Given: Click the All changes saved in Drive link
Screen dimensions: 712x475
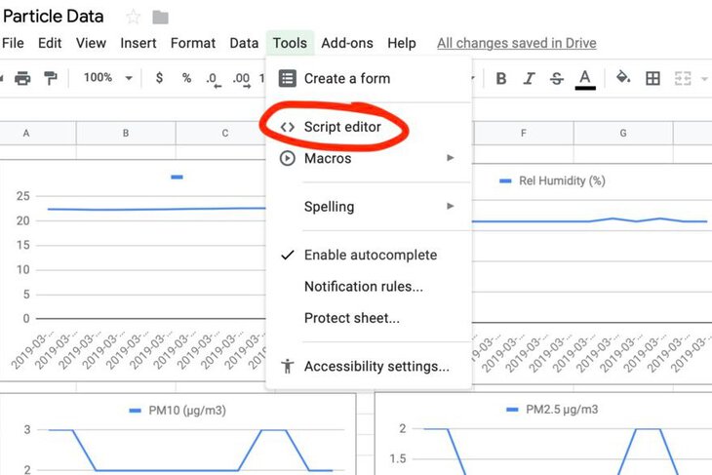Looking at the screenshot, I should (x=516, y=43).
